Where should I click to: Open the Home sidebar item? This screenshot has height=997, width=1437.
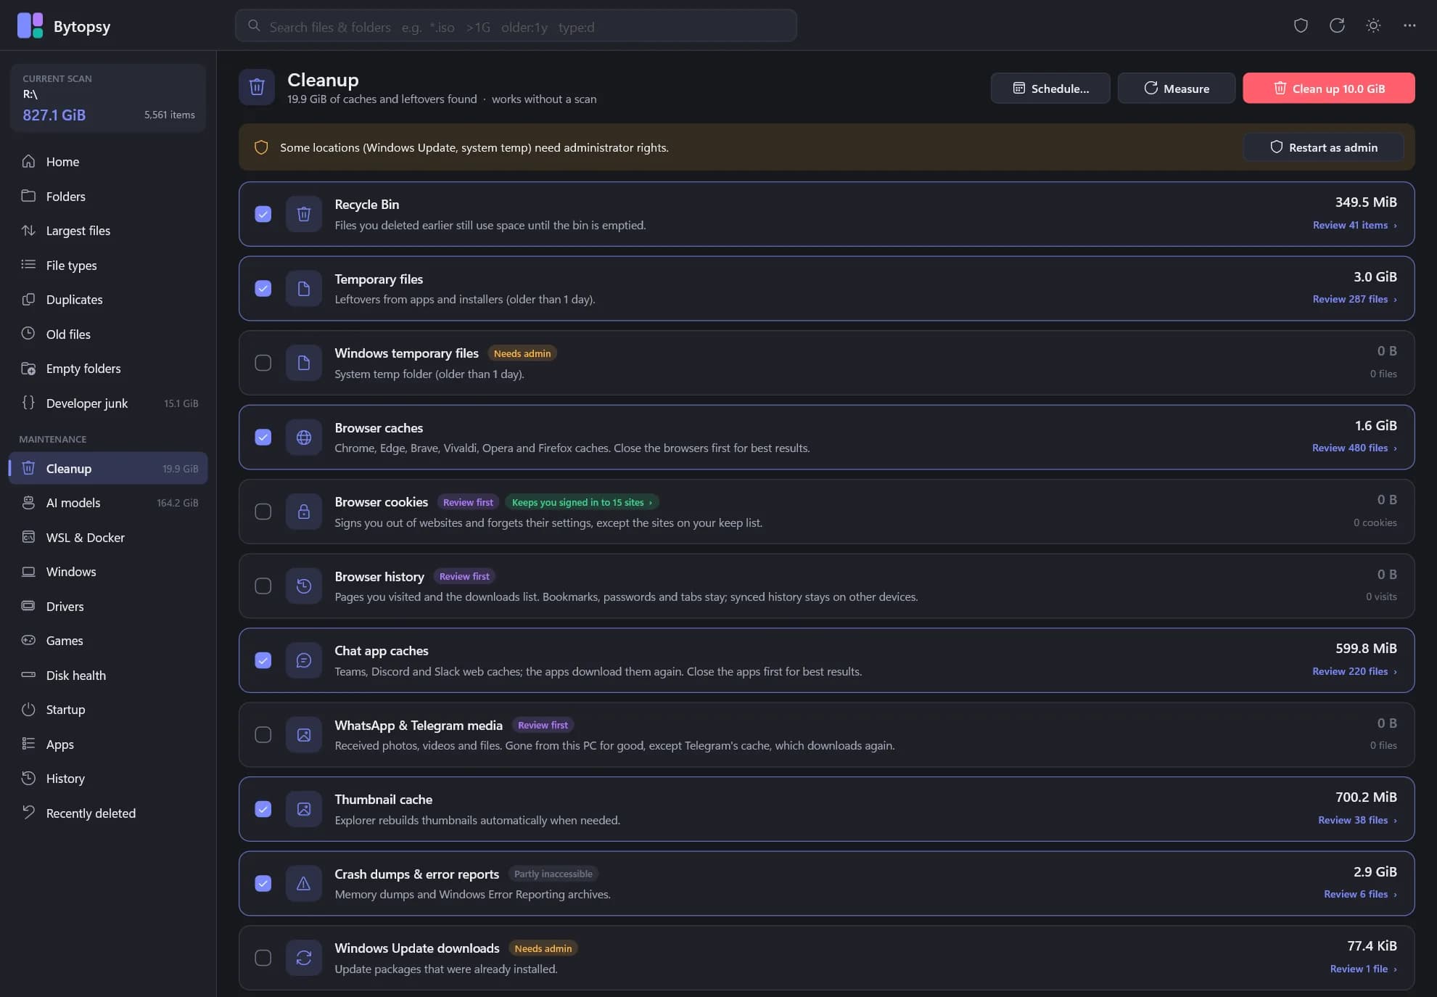[x=108, y=162]
